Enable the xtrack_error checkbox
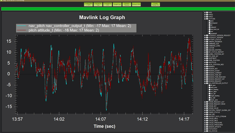This screenshot has width=235, height=133. point(209,100)
